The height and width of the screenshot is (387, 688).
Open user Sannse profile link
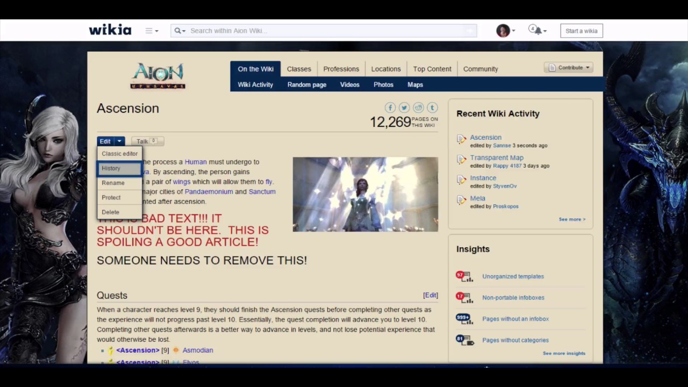point(502,146)
